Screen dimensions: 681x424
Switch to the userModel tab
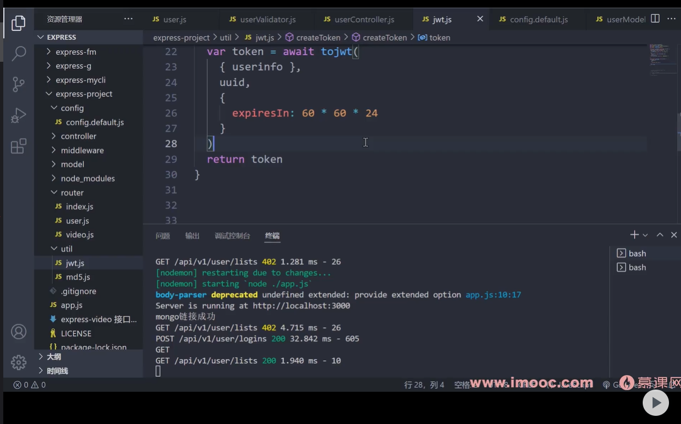click(x=620, y=19)
